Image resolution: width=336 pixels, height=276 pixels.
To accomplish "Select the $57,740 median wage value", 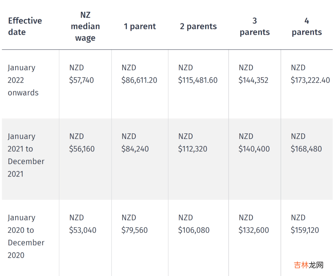I will [x=81, y=80].
